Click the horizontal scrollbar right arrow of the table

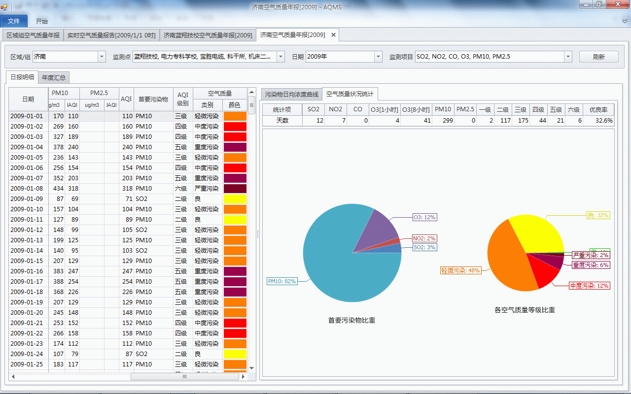(x=243, y=377)
